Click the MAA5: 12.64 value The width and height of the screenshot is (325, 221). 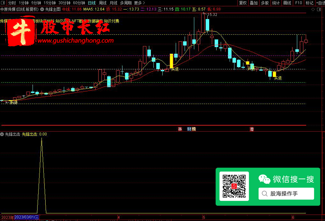click(94, 9)
